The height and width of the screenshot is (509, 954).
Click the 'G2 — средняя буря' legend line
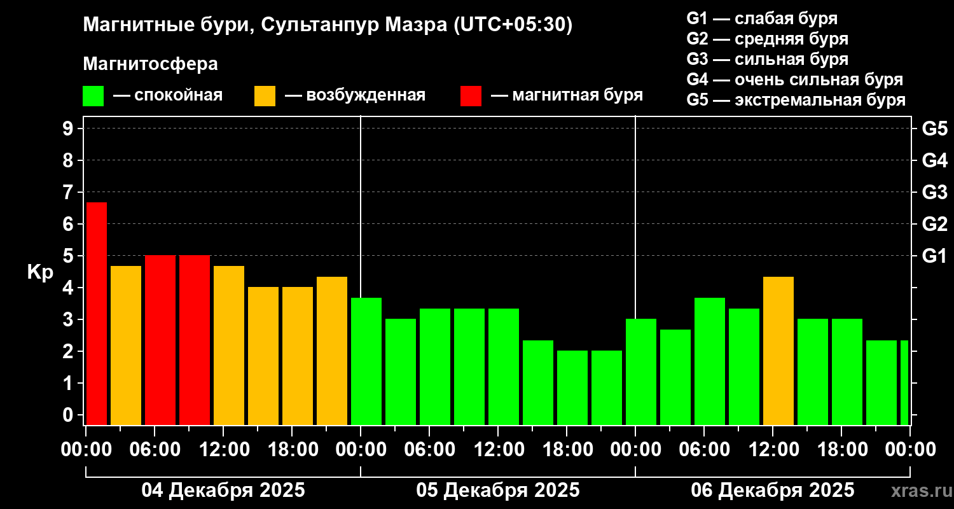point(768,39)
